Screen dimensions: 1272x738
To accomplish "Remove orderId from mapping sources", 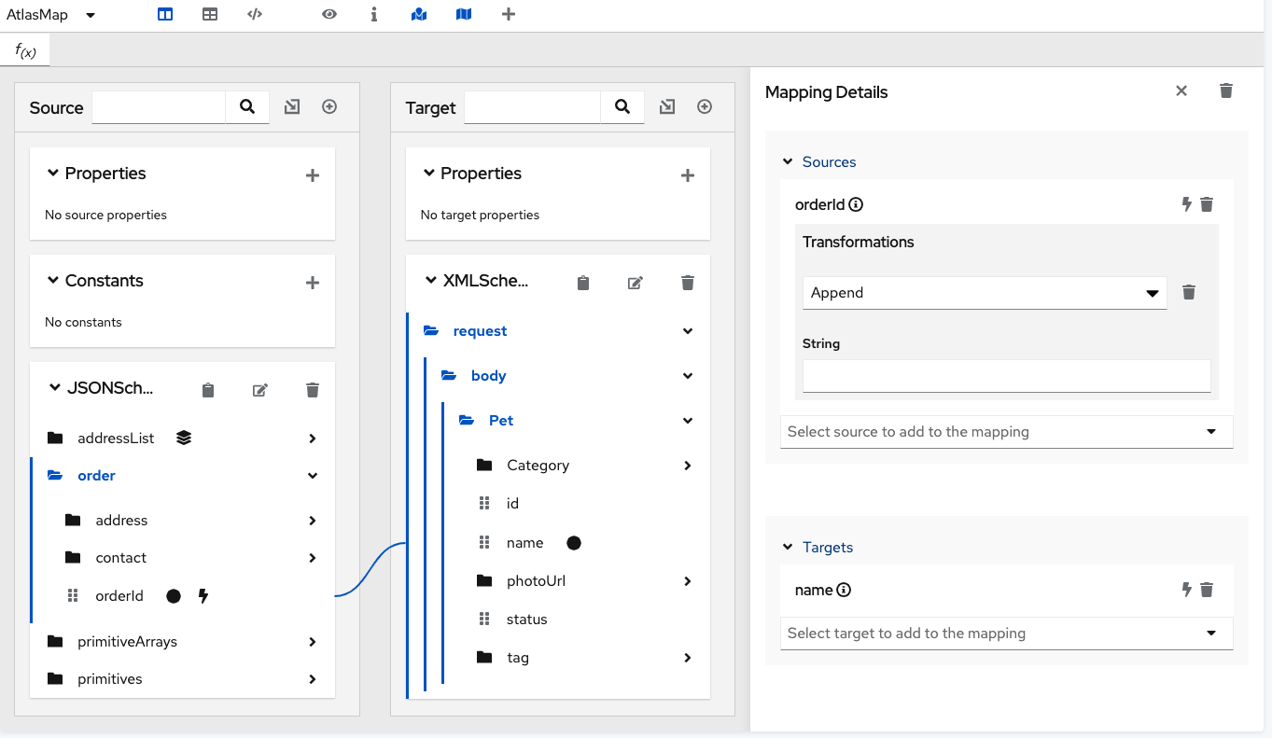I will pos(1207,203).
